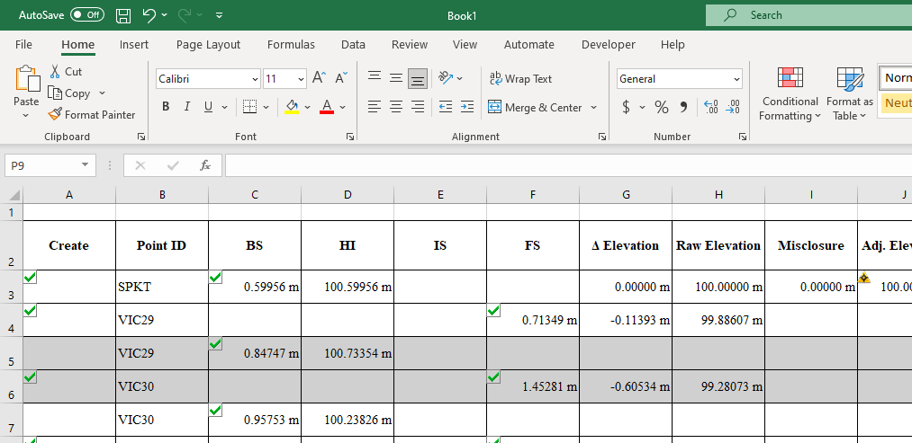Toggle the checkbox in SPKT Create cell
This screenshot has width=912, height=443.
tap(31, 278)
